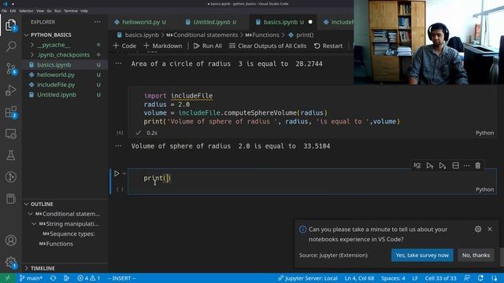This screenshot has width=504, height=283.
Task: Open the View menu
Action: tap(40, 10)
